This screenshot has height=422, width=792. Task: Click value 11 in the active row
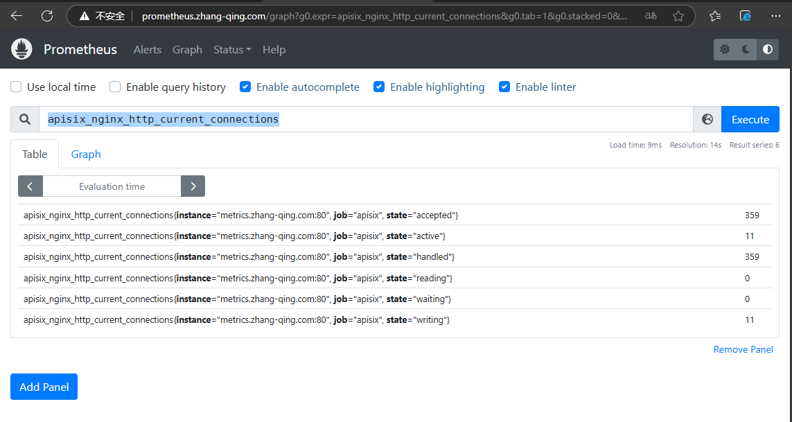[750, 236]
